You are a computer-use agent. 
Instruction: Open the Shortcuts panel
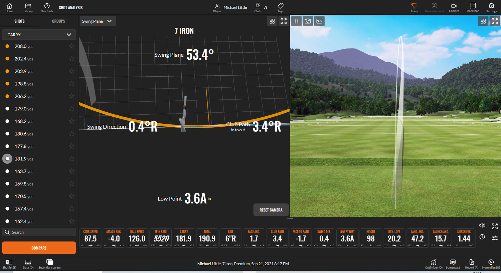point(47,7)
